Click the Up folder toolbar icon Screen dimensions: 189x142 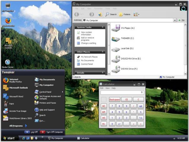point(100,14)
